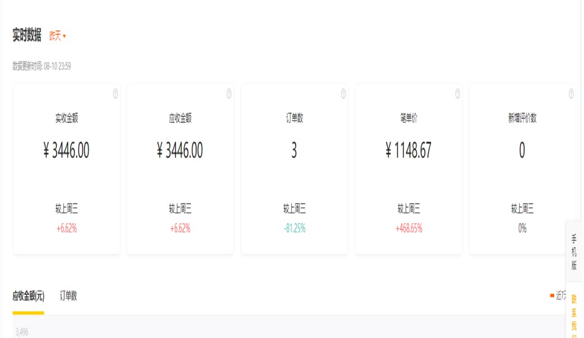Open help tooltip for 订单数 card
The height and width of the screenshot is (338, 584).
343,94
